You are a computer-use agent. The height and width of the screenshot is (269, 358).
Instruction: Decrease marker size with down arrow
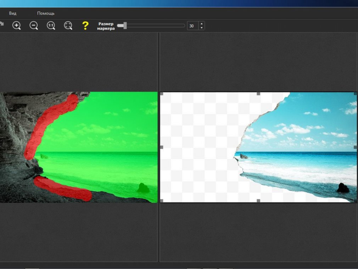202,28
